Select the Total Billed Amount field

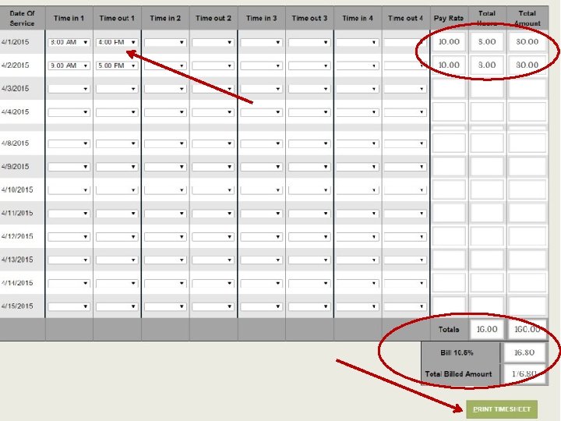point(524,374)
